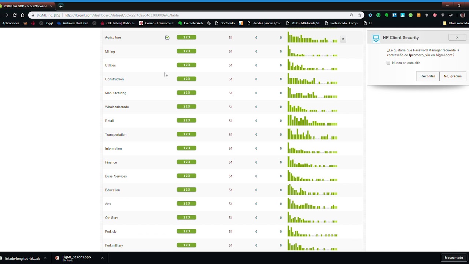Click the numeric 123 type badge for Wholesale trade
This screenshot has width=469, height=264.
pyautogui.click(x=187, y=107)
